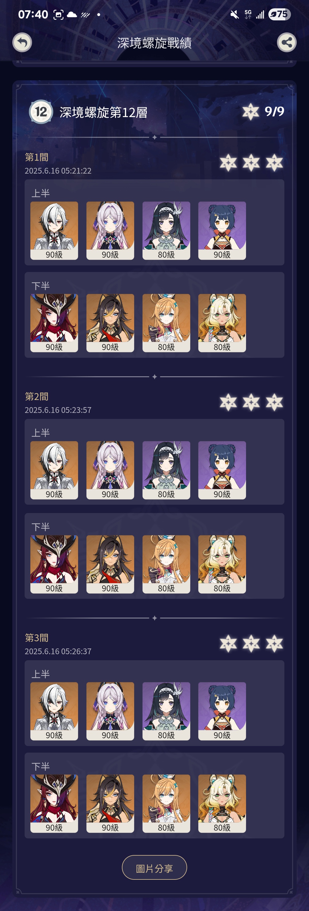The image size is (309, 911).
Task: Tap the battery indicator showing 75
Action: (x=280, y=14)
